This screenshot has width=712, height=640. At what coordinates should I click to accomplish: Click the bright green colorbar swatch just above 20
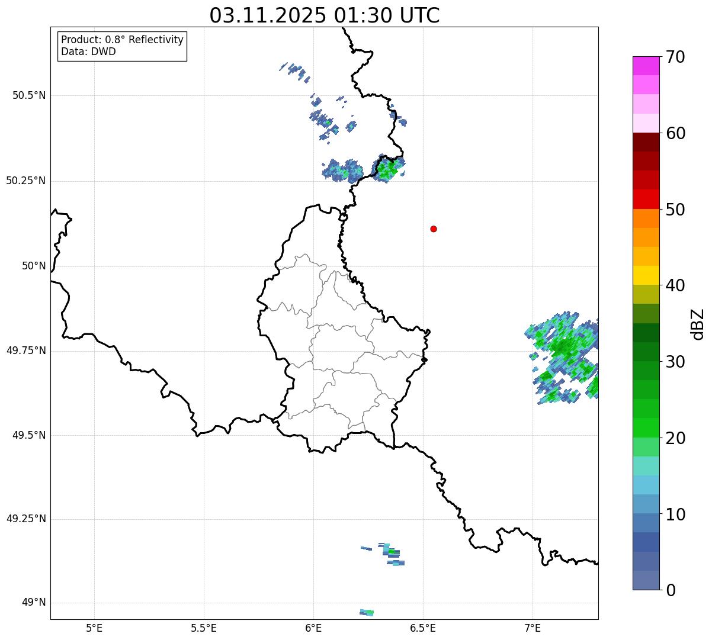click(646, 427)
